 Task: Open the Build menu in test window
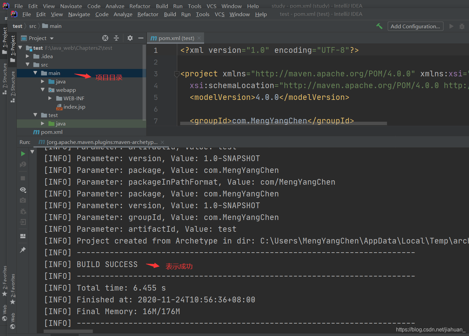coord(170,14)
